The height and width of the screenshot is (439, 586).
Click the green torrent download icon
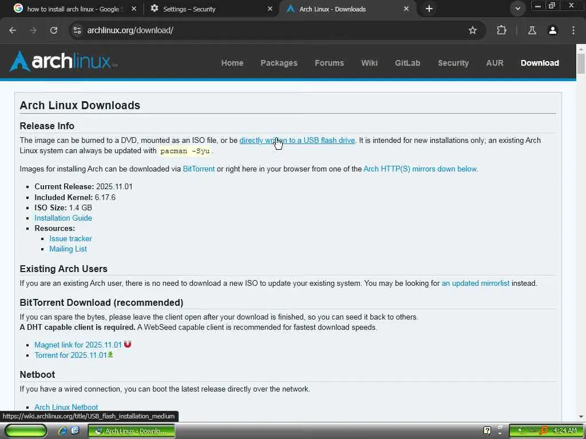pyautogui.click(x=110, y=354)
